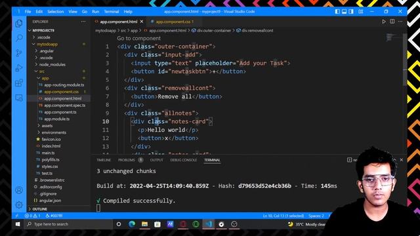Open Microsoft Edge from the taskbar
420x236 pixels.
click(132, 224)
